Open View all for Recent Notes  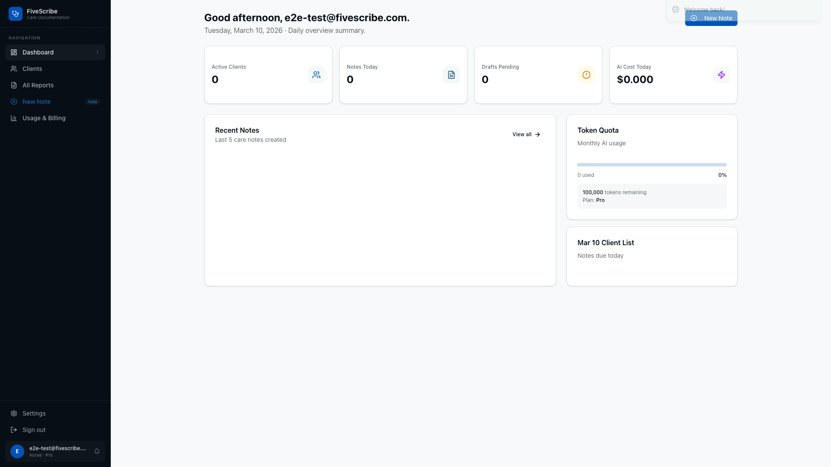tap(526, 134)
